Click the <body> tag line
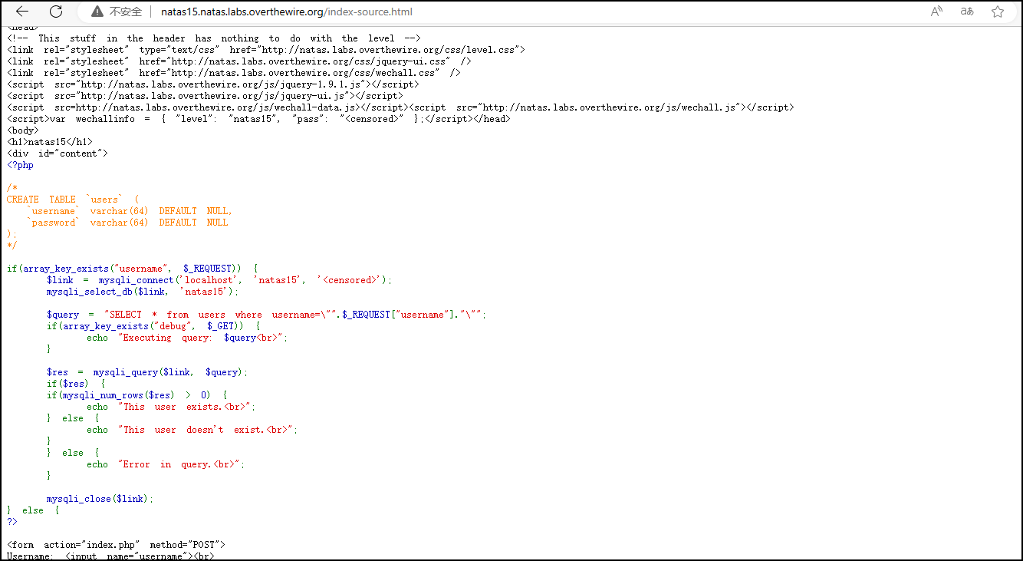The width and height of the screenshot is (1023, 561). click(23, 130)
